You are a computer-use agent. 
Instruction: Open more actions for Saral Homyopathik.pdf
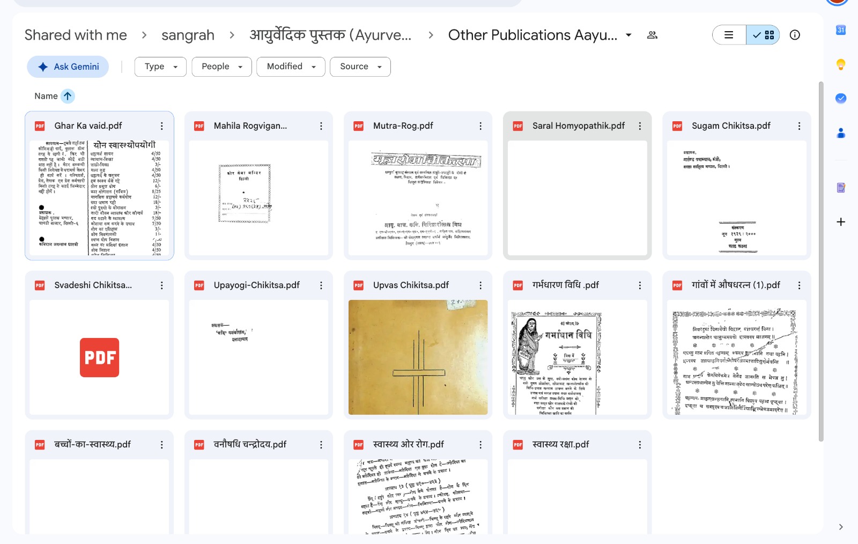pyautogui.click(x=640, y=126)
